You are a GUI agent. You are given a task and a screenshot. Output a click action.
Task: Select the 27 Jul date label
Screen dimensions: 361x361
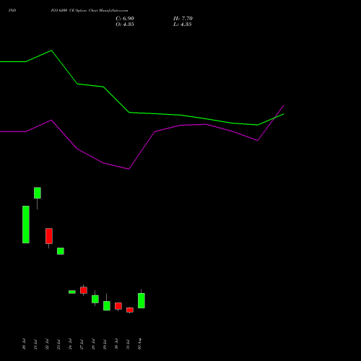pos(82,344)
